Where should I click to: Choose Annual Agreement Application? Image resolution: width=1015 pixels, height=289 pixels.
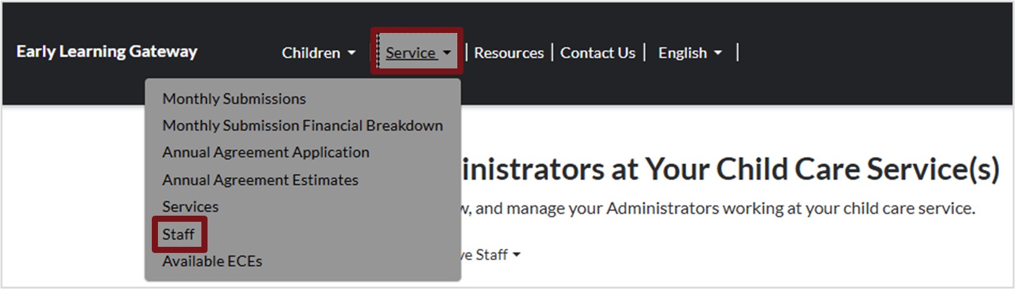pyautogui.click(x=266, y=153)
